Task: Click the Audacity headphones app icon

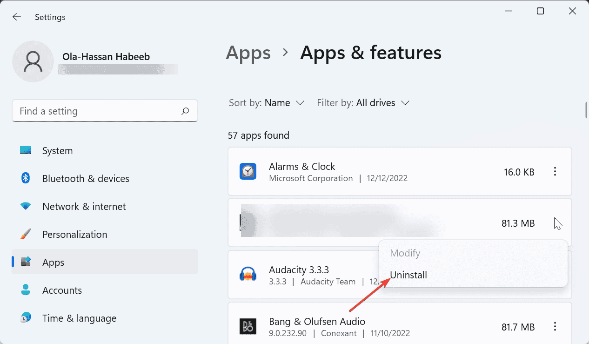Action: (x=248, y=275)
